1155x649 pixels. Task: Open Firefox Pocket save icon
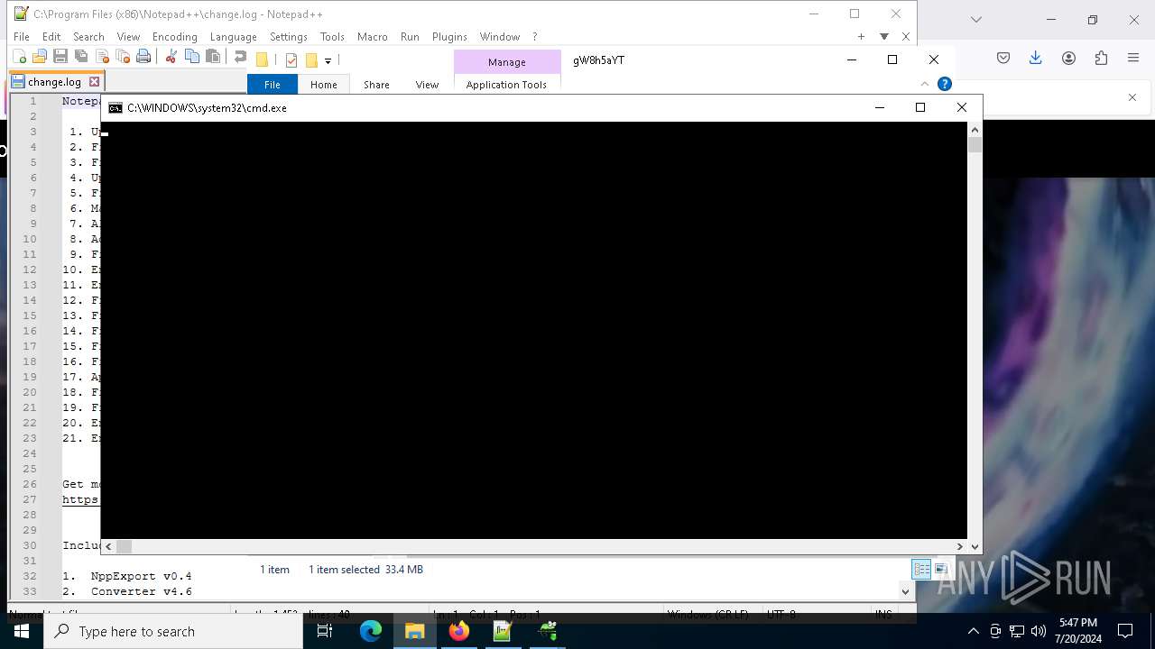1003,58
